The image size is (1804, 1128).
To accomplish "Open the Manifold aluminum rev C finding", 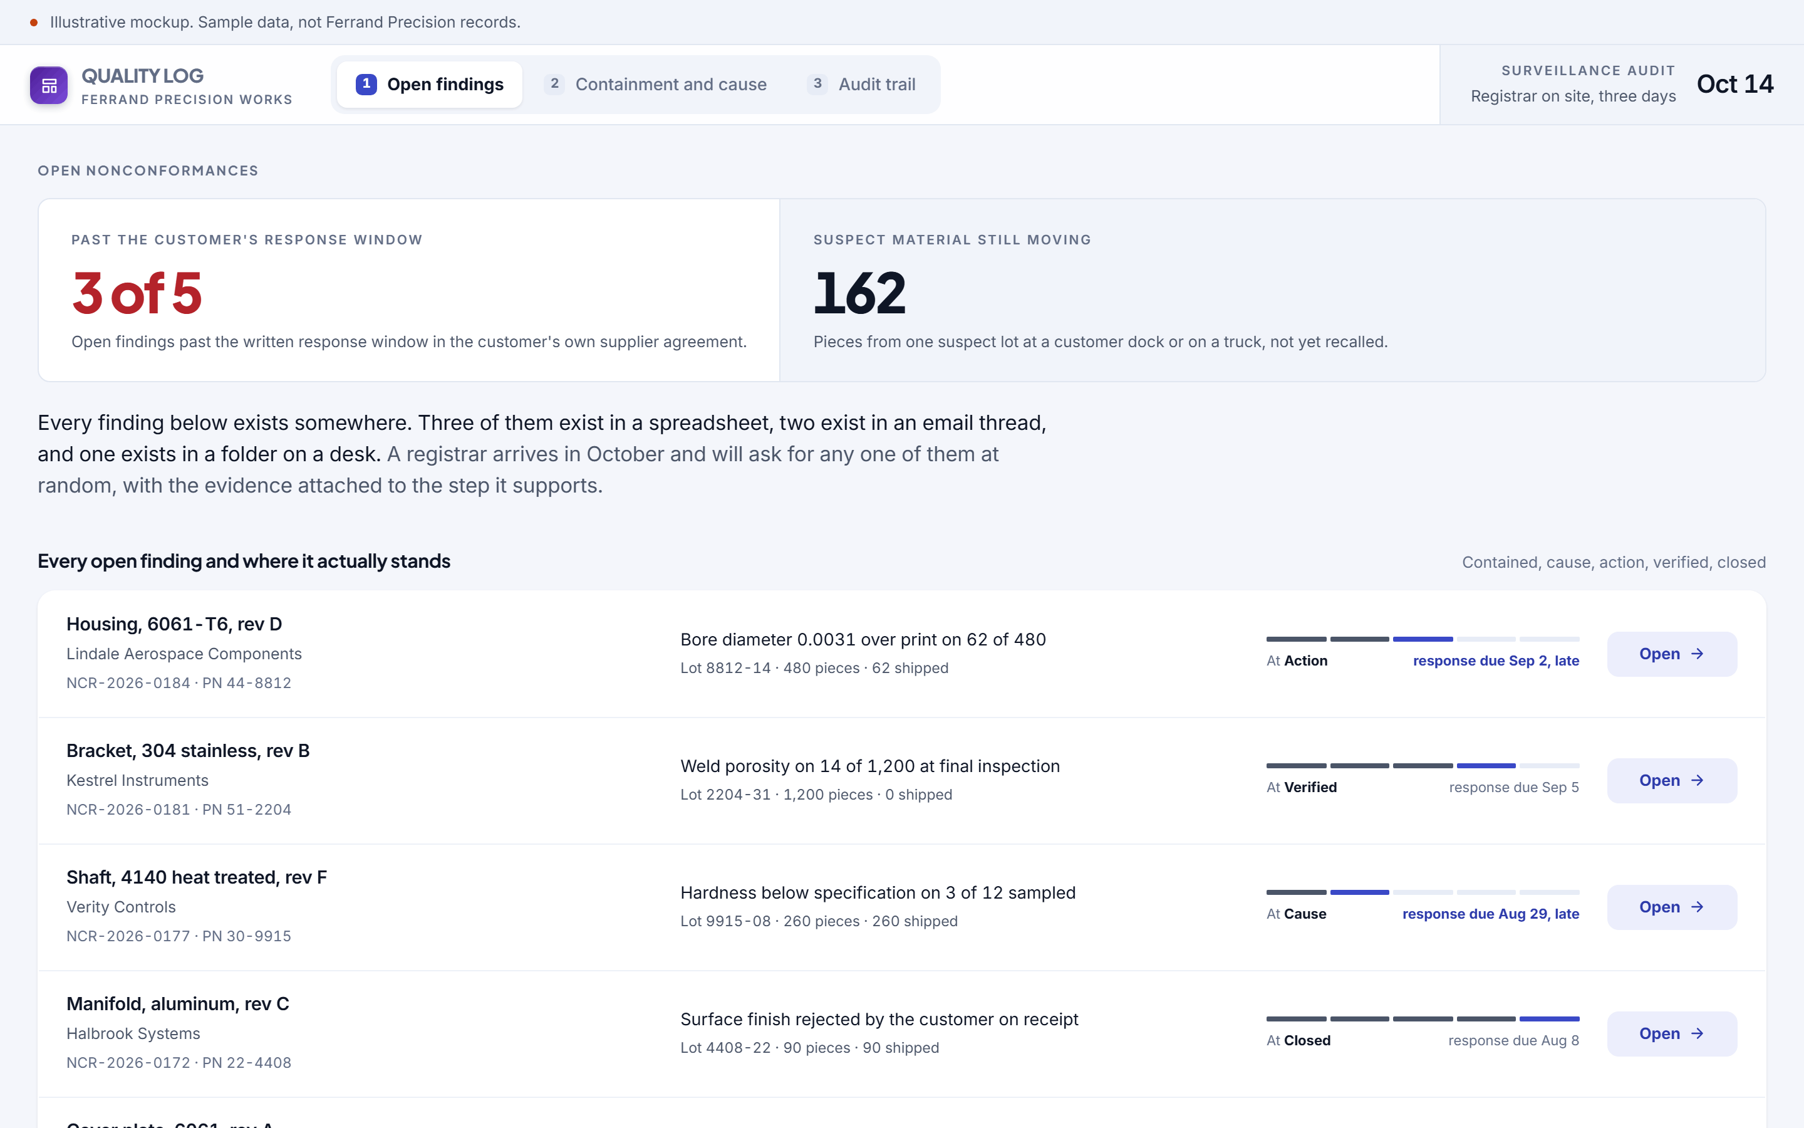I will click(x=1672, y=1034).
